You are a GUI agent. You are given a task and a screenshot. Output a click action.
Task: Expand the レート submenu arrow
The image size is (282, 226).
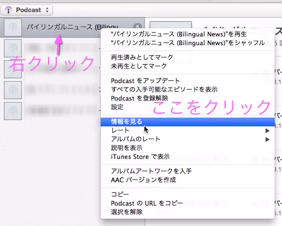267,131
